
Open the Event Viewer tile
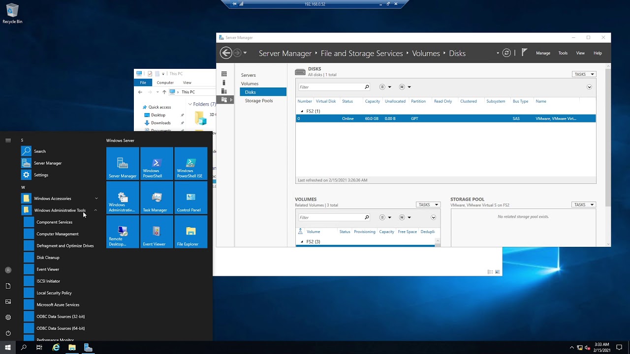(157, 232)
